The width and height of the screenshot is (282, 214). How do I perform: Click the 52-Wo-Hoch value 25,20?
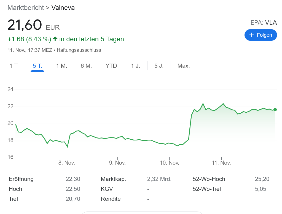click(x=262, y=179)
